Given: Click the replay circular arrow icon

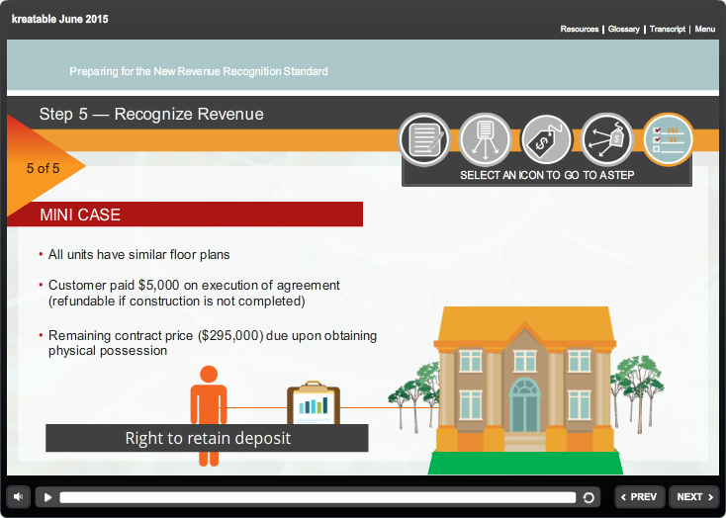Looking at the screenshot, I should (589, 497).
